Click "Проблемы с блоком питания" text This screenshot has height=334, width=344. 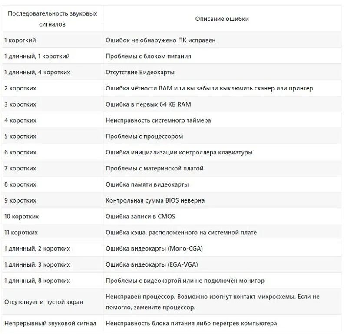click(148, 56)
